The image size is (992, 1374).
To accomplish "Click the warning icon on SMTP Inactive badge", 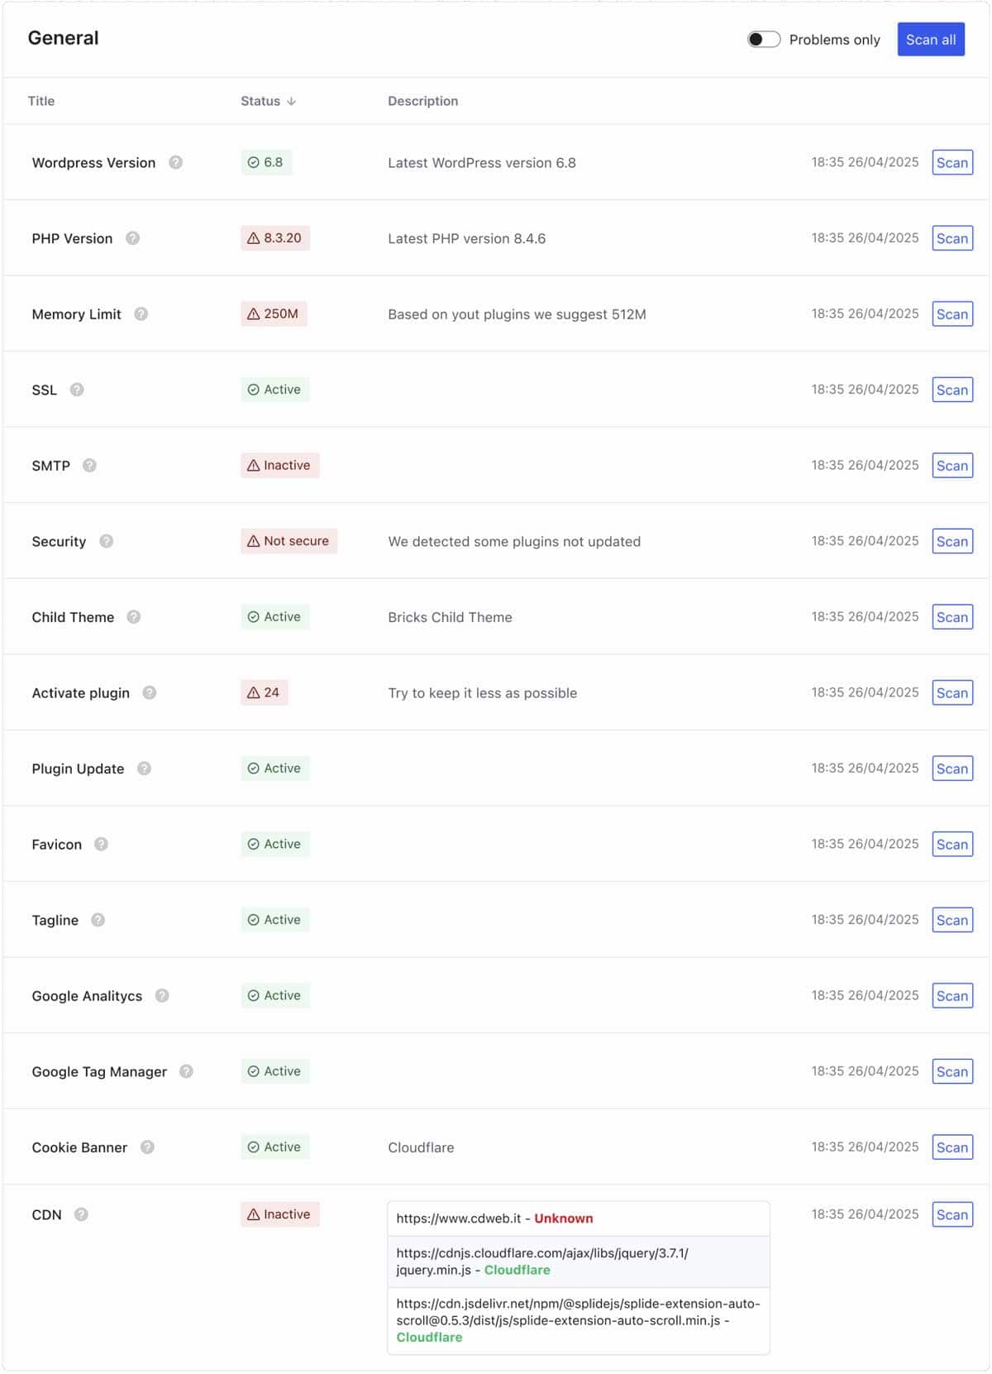I will [253, 465].
